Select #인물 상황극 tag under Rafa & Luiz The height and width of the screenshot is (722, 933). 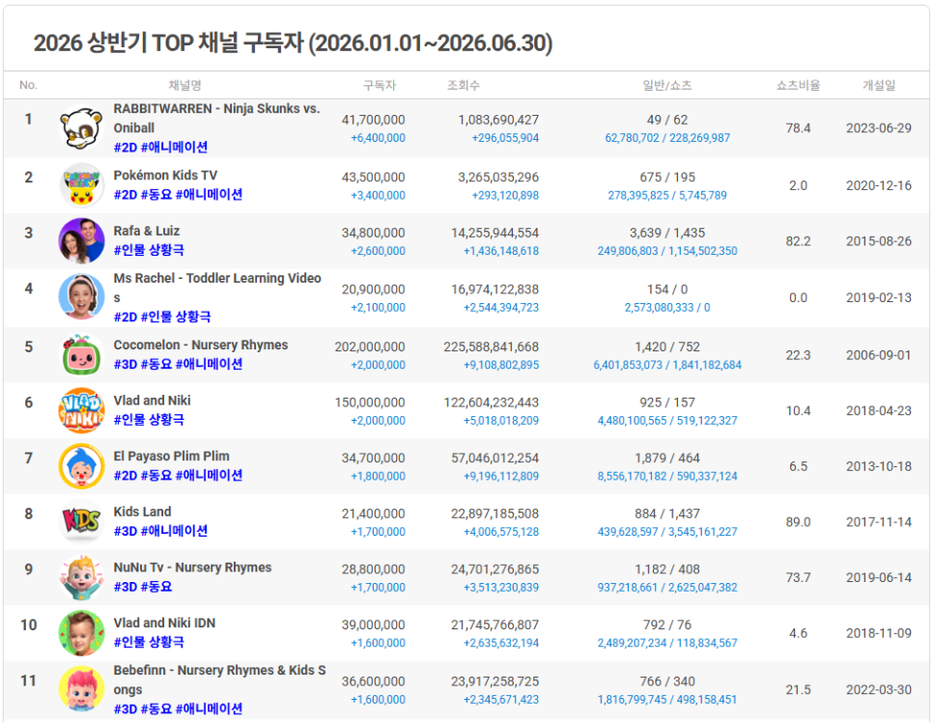149,250
